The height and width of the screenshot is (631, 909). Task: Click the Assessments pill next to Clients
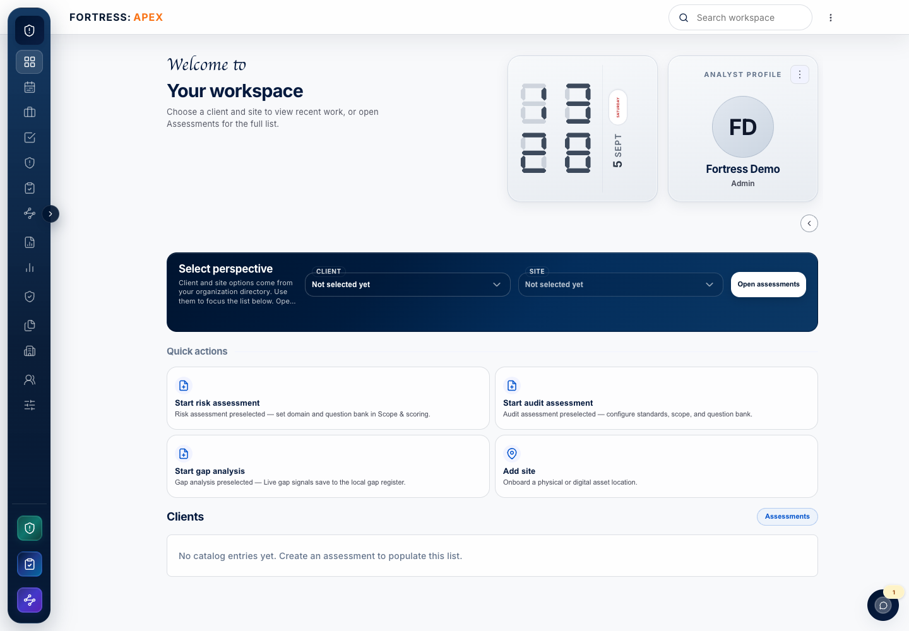787,517
